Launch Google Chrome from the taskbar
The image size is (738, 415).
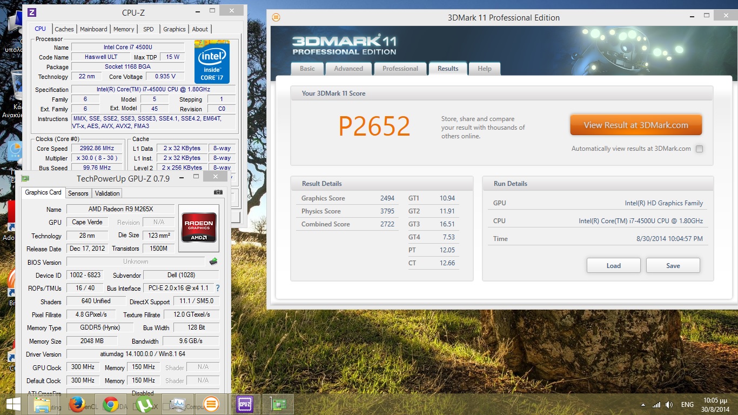(111, 404)
